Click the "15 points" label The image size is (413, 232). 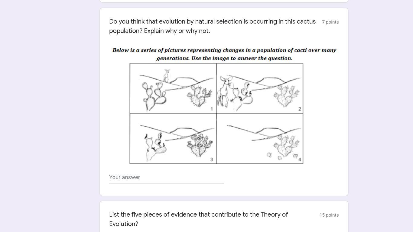(329, 215)
